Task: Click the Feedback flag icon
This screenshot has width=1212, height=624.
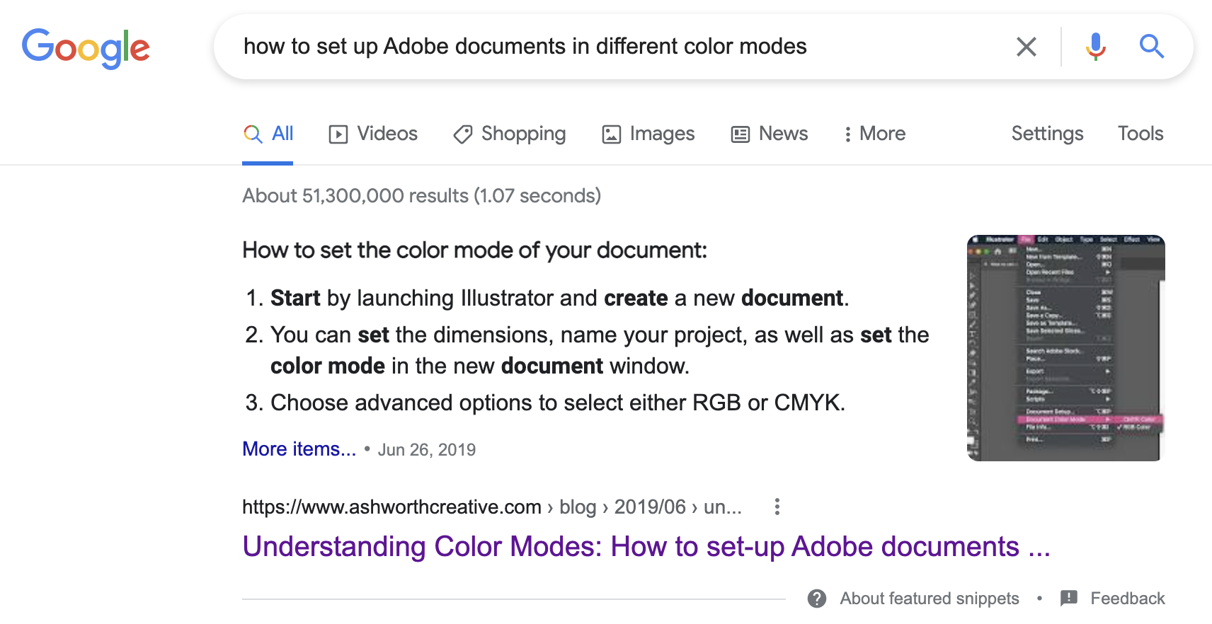Action: [1069, 599]
